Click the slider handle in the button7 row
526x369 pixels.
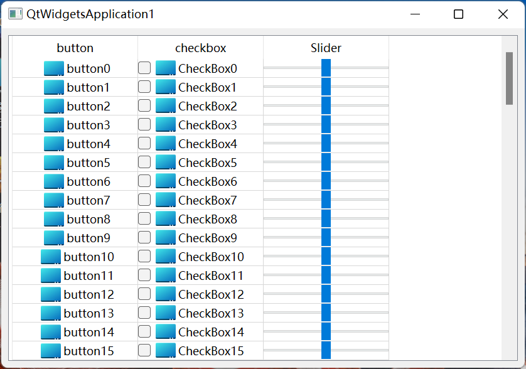[x=326, y=200]
